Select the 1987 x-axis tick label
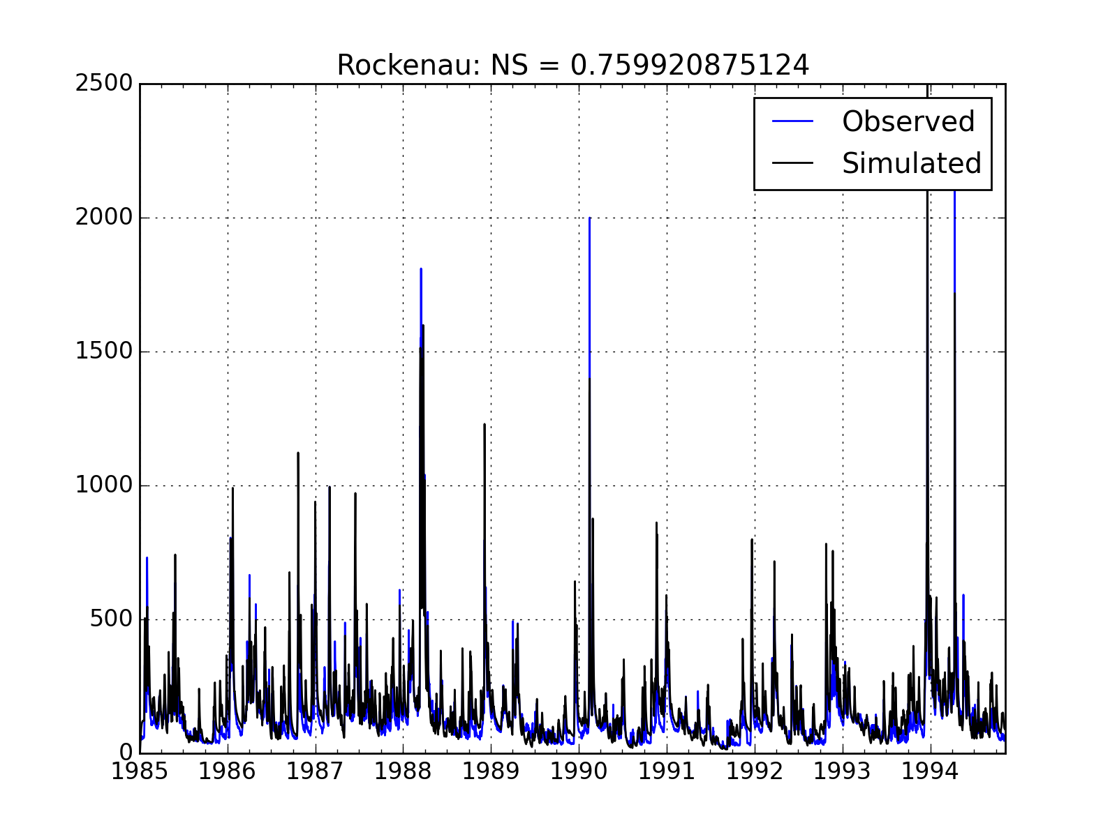Viewport: 1117px width, 837px height. [x=316, y=772]
